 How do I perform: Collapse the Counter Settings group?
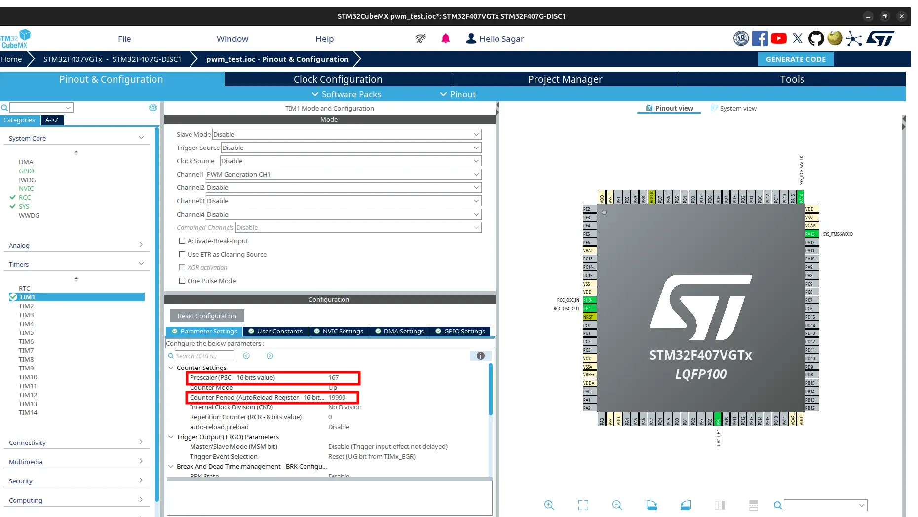(x=171, y=368)
